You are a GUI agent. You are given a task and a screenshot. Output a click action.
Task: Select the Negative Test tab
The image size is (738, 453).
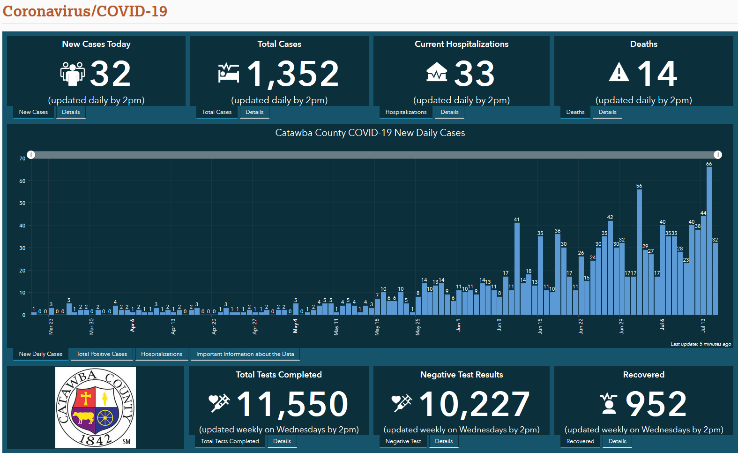[403, 441]
